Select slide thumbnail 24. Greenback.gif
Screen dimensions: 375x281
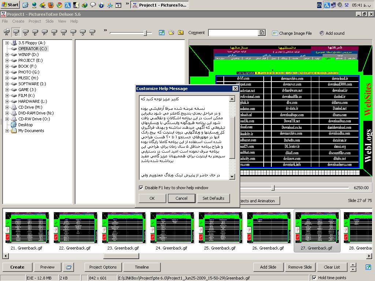coord(172,231)
